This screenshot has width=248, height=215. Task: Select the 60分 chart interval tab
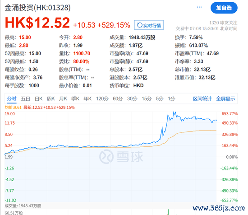click(x=118, y=98)
